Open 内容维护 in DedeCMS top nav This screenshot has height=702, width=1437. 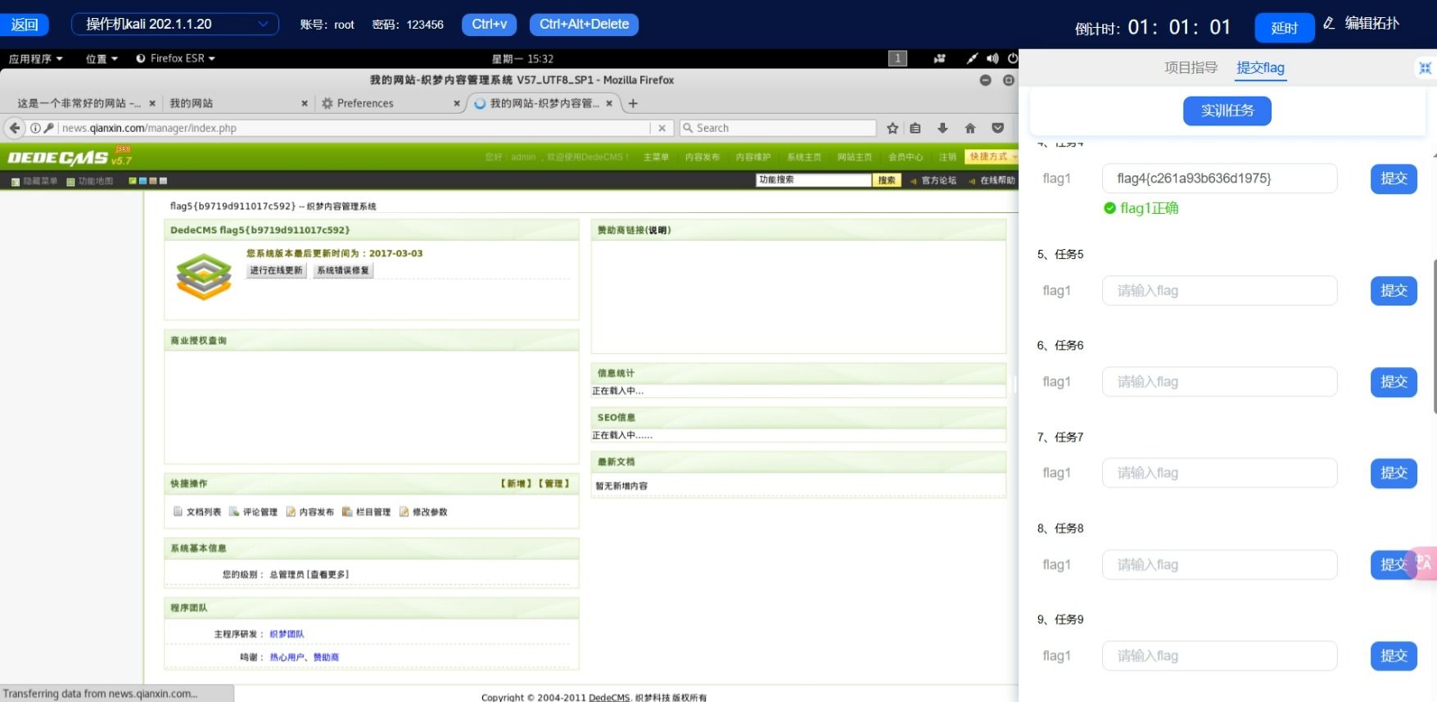pyautogui.click(x=752, y=157)
